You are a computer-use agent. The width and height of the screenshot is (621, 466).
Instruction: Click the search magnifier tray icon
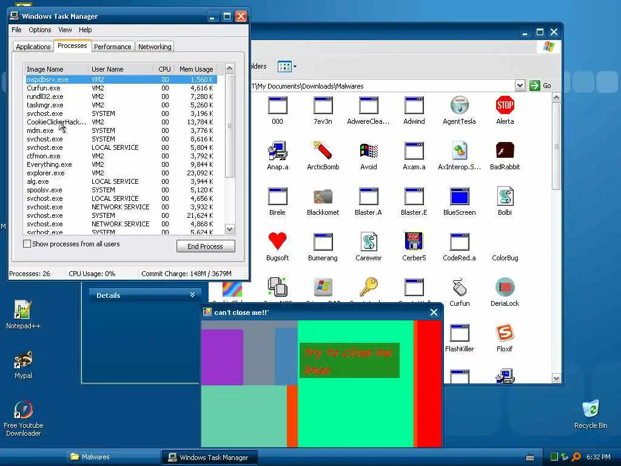pyautogui.click(x=576, y=457)
